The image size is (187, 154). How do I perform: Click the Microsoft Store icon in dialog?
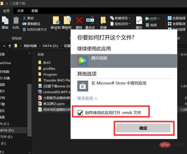click(83, 86)
